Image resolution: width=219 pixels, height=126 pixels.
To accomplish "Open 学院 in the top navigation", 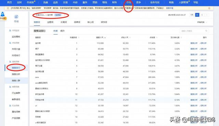I will (196, 2).
